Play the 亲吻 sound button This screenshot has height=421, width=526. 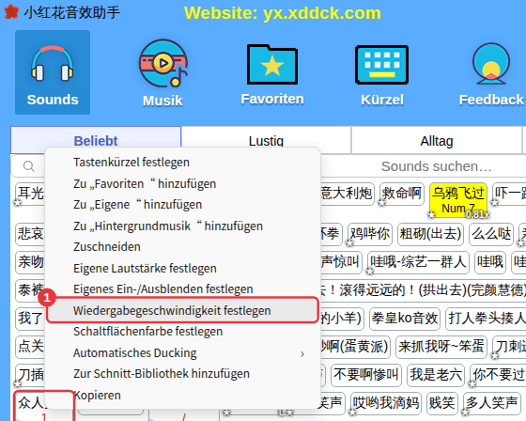(x=30, y=262)
